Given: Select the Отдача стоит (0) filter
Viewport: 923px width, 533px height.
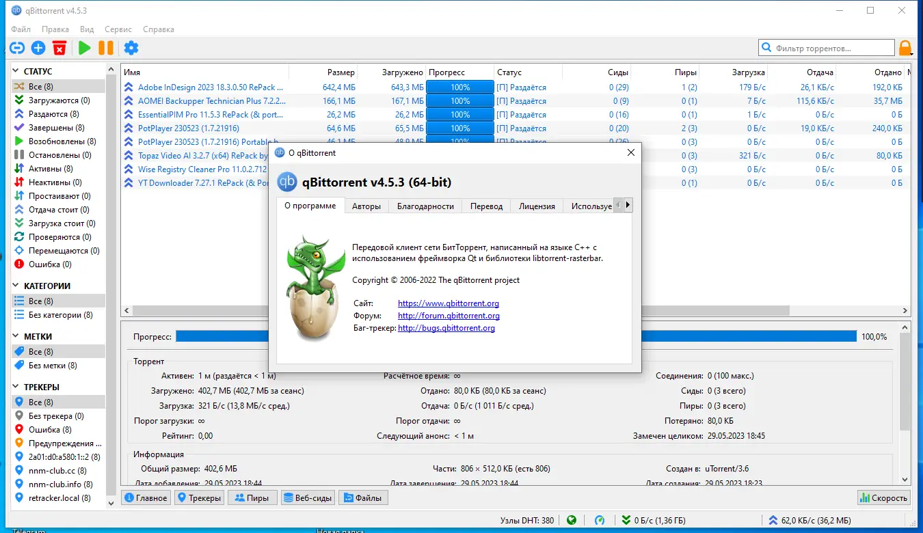Looking at the screenshot, I should coord(58,210).
